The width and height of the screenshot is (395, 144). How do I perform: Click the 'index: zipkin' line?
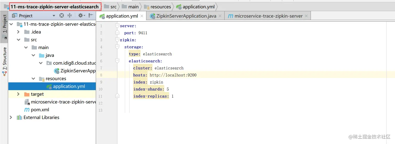point(148,82)
